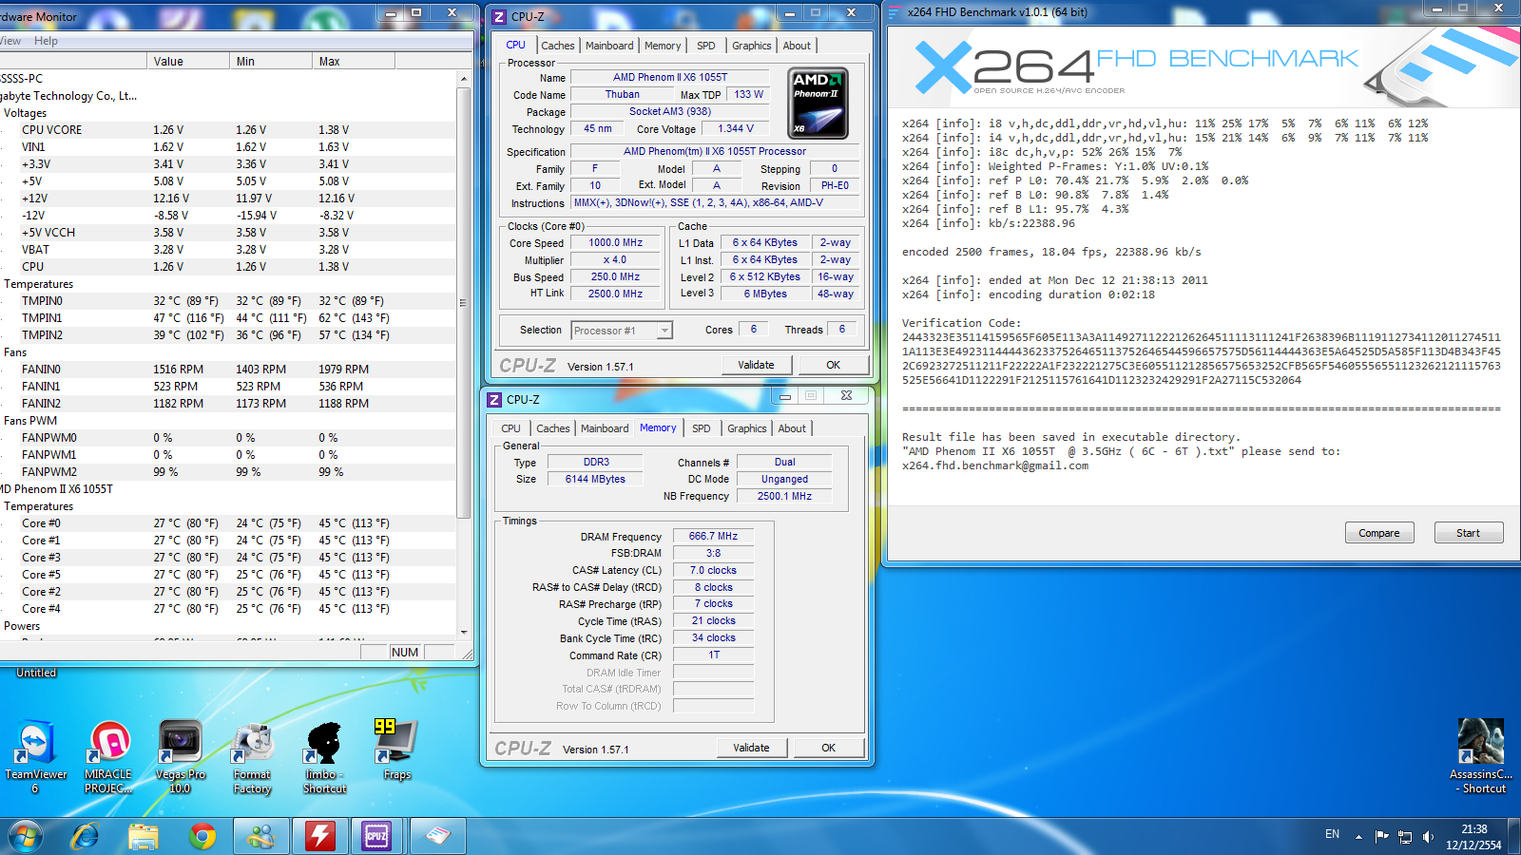The height and width of the screenshot is (855, 1521).
Task: Click the Value column header
Action: (x=188, y=61)
